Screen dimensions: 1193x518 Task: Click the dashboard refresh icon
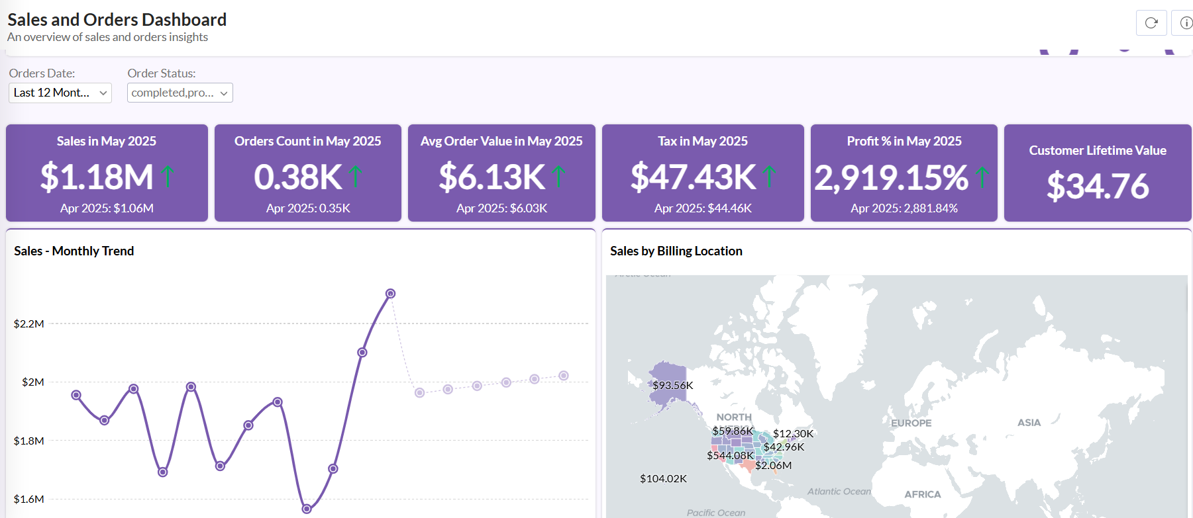[1151, 23]
